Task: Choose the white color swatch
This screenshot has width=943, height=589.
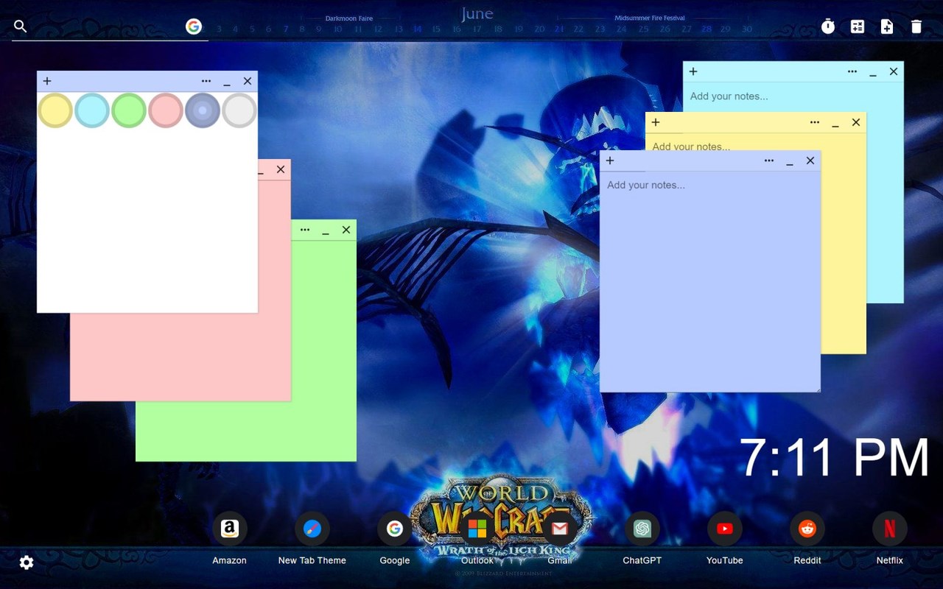Action: [239, 110]
